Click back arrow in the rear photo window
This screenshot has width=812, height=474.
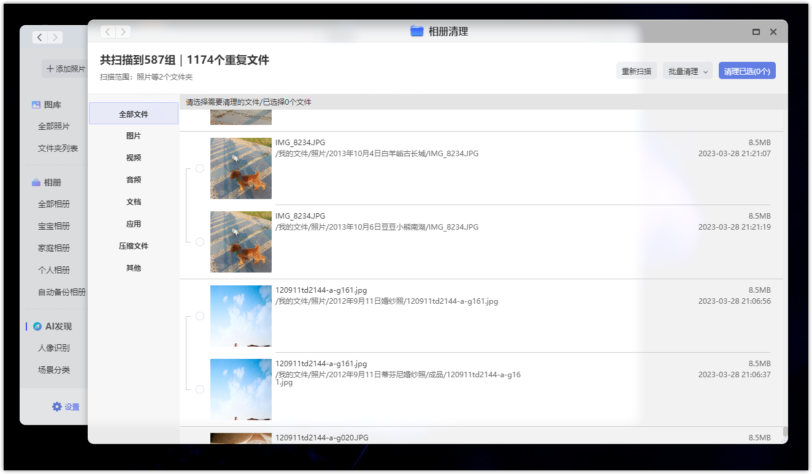[40, 37]
